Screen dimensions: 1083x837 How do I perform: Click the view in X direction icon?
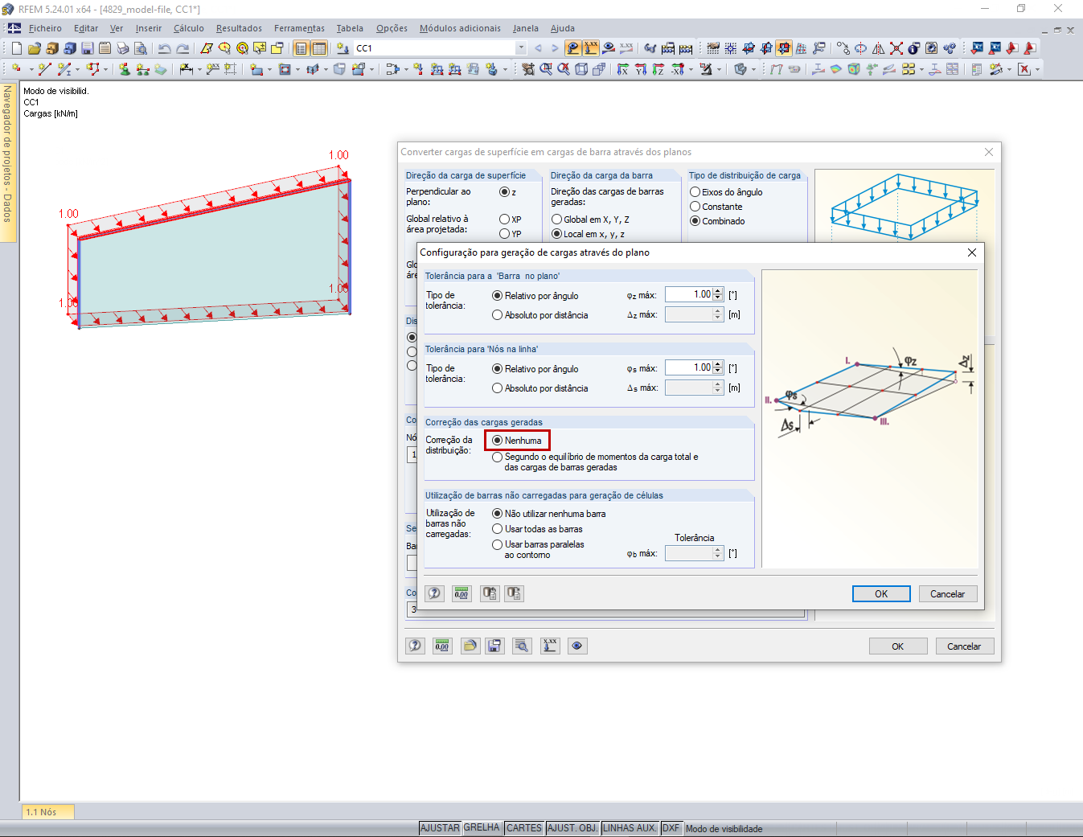623,70
